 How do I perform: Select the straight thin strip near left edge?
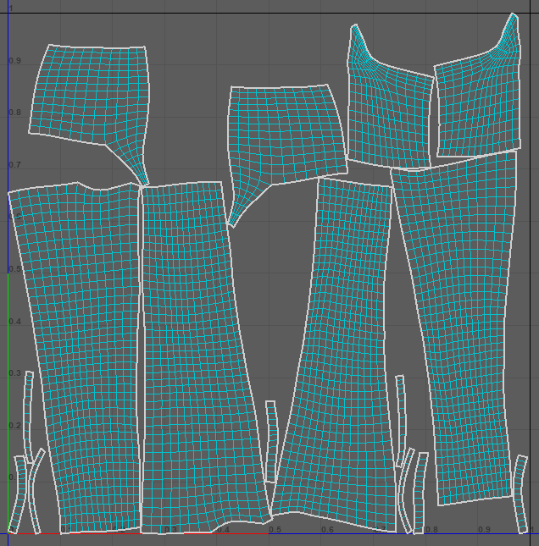[29, 415]
